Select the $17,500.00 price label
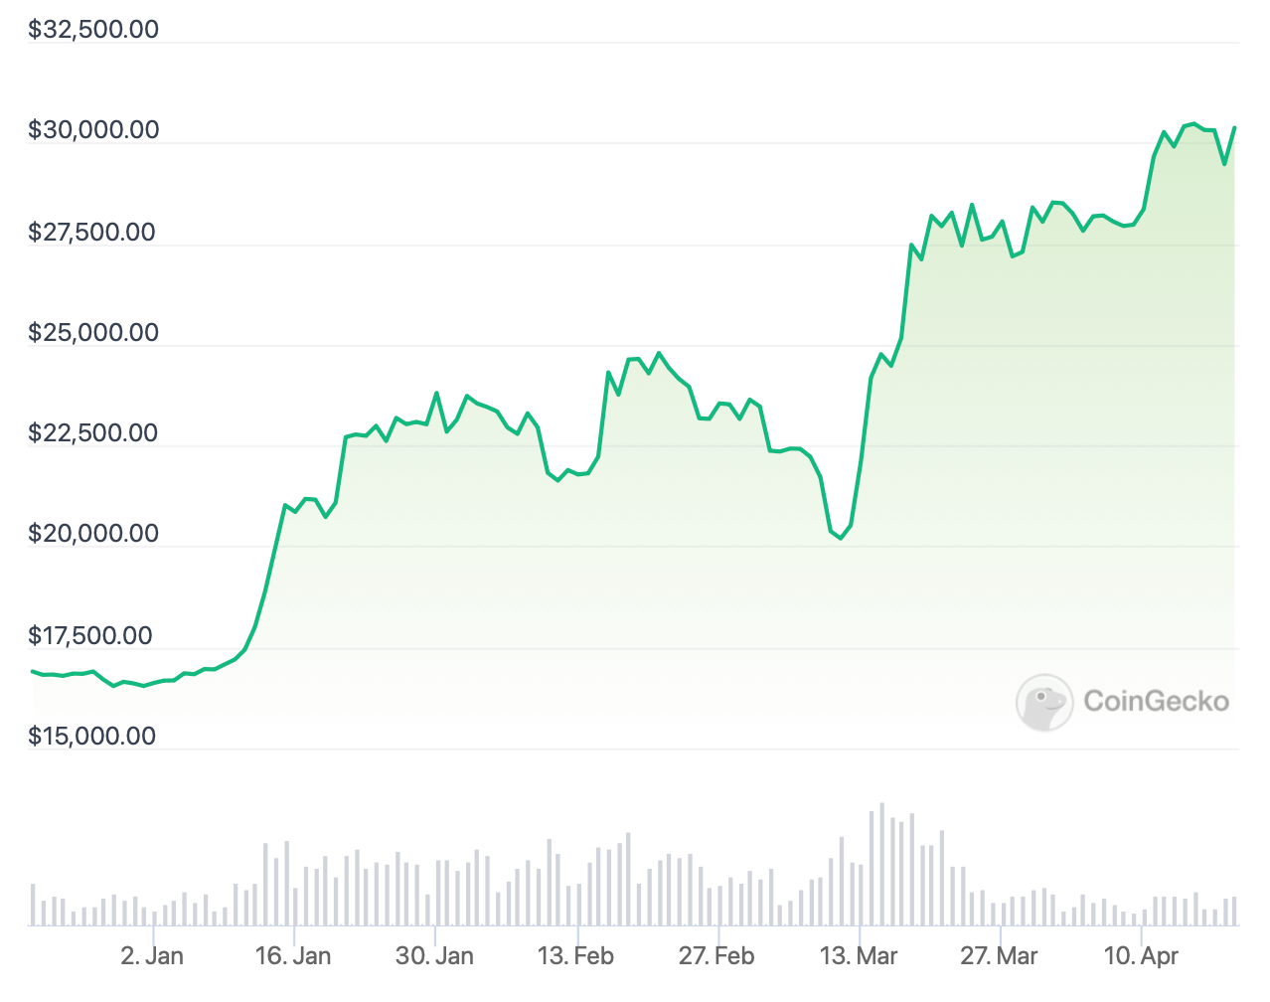The image size is (1270, 1002). (90, 636)
